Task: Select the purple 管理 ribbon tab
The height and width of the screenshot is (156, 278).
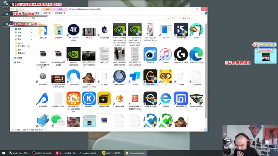Action: pos(60,9)
